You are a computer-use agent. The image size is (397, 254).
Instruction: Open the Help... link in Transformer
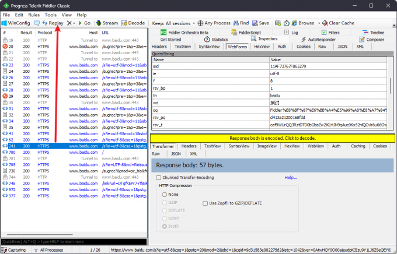(291, 178)
